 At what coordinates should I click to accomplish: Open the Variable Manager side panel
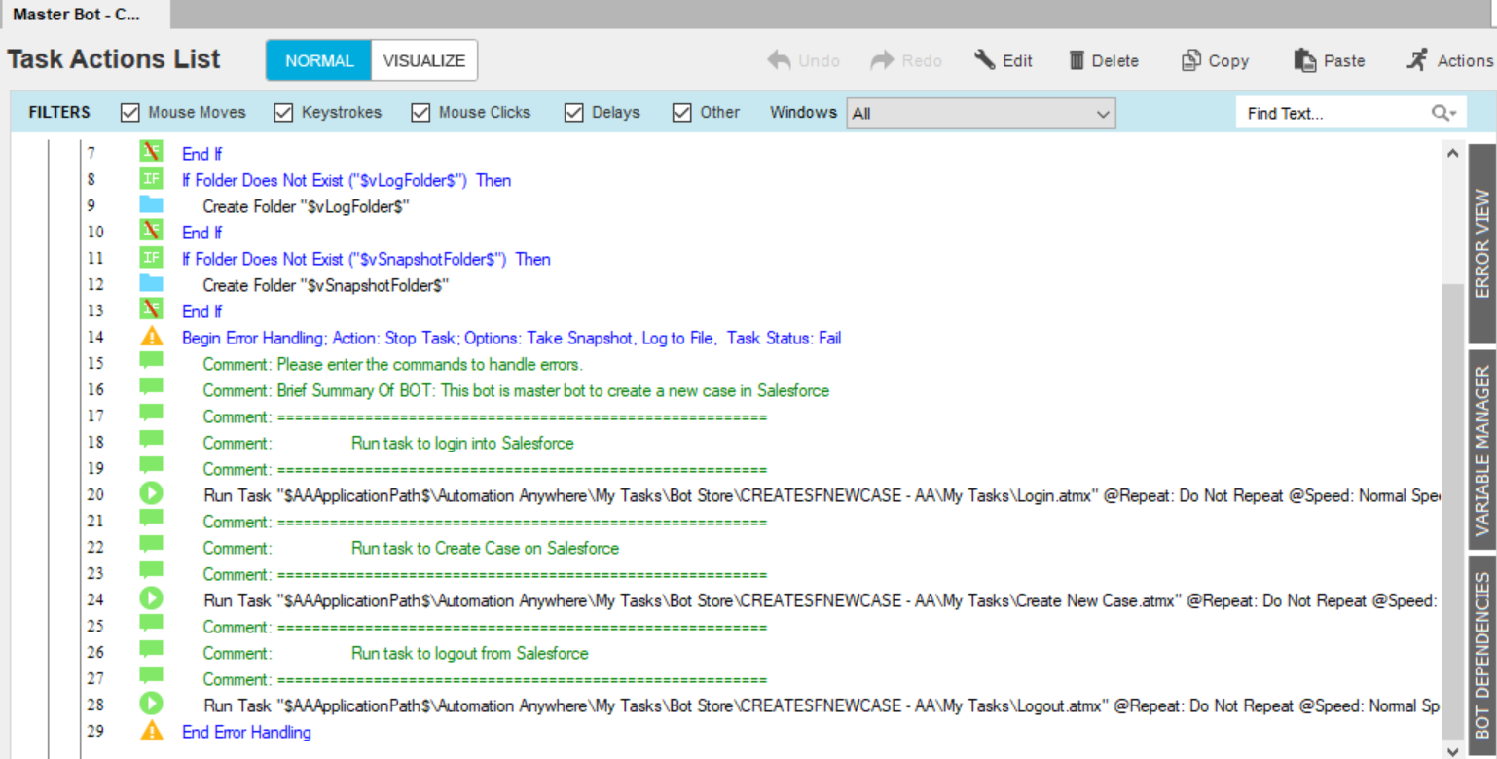[1481, 450]
